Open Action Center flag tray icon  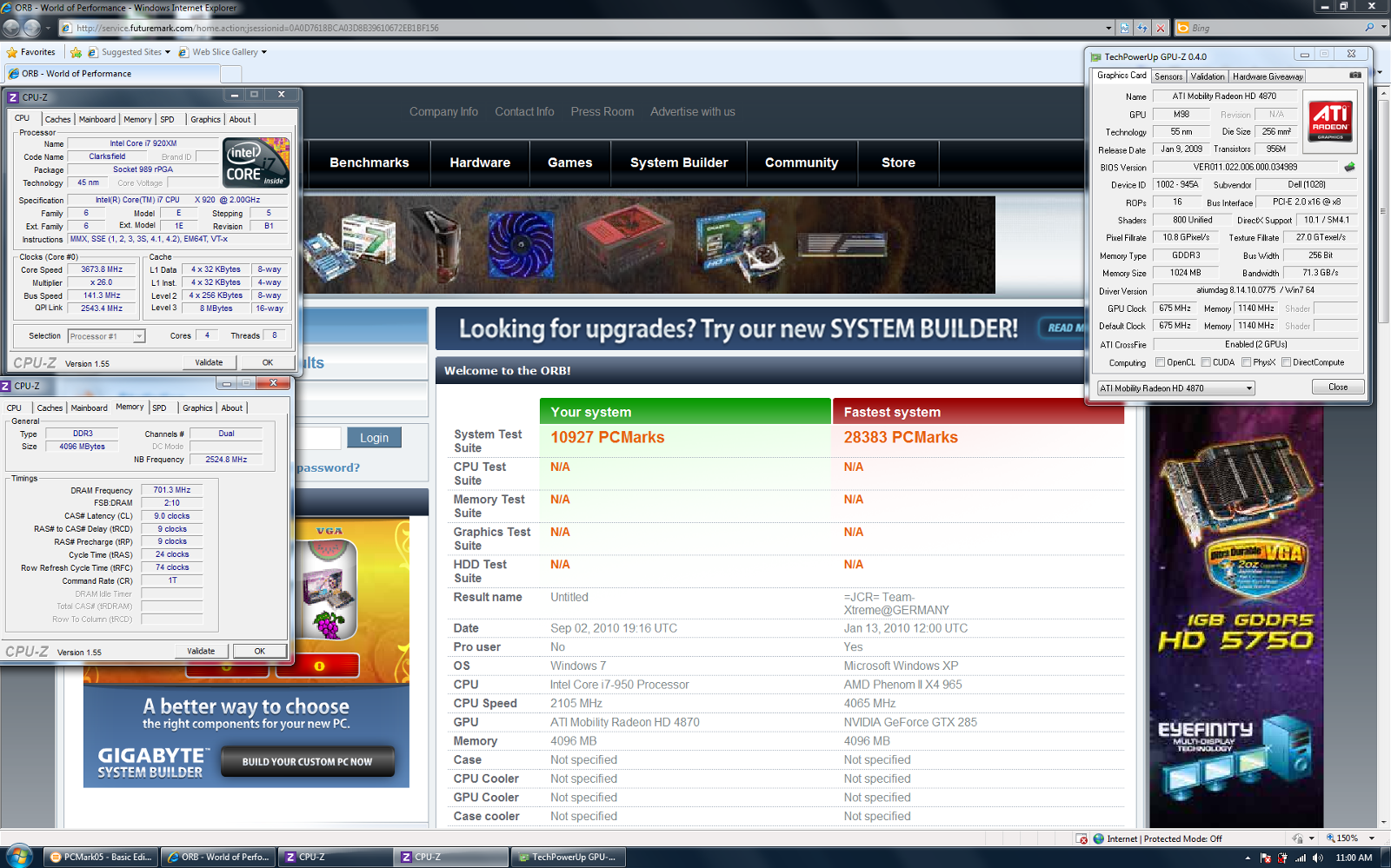[x=1266, y=858]
